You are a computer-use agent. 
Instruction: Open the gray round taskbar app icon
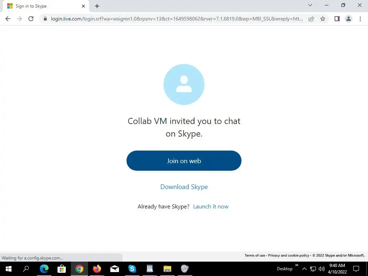coord(185,269)
